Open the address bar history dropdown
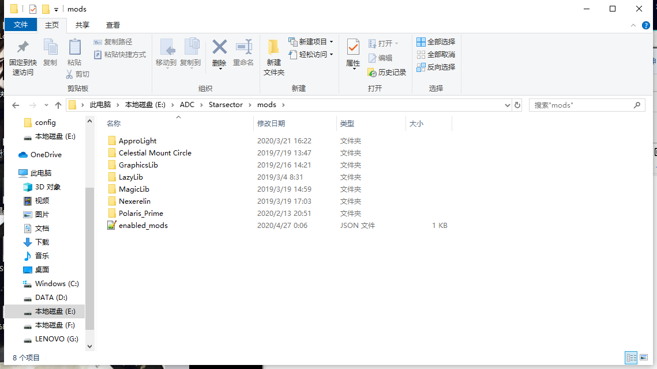The height and width of the screenshot is (369, 657). pyautogui.click(x=507, y=105)
